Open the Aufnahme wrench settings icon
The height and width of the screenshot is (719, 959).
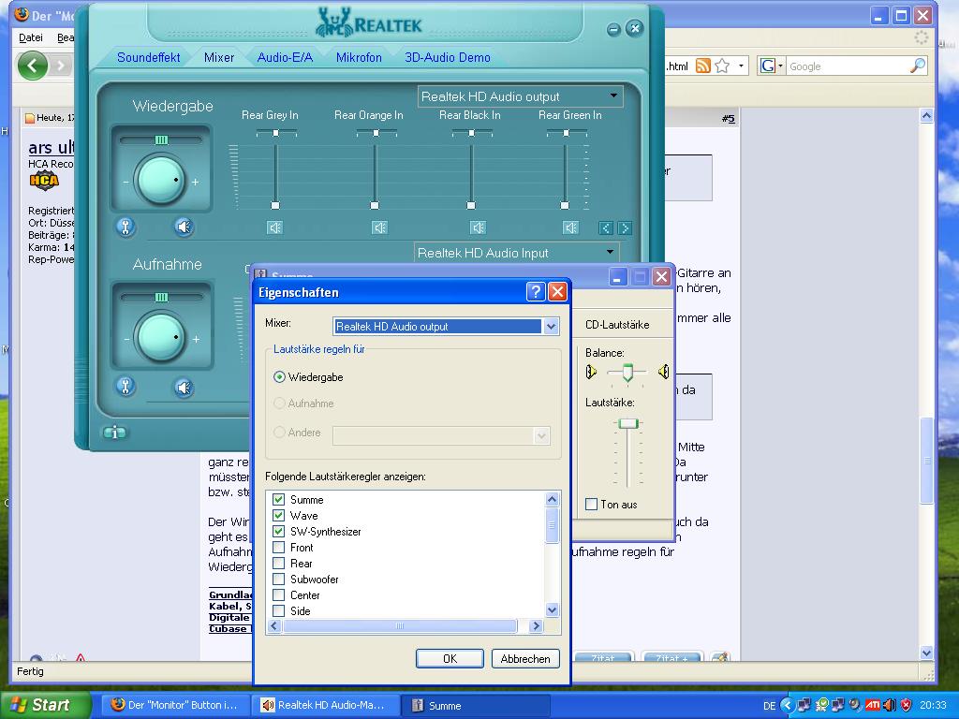125,387
